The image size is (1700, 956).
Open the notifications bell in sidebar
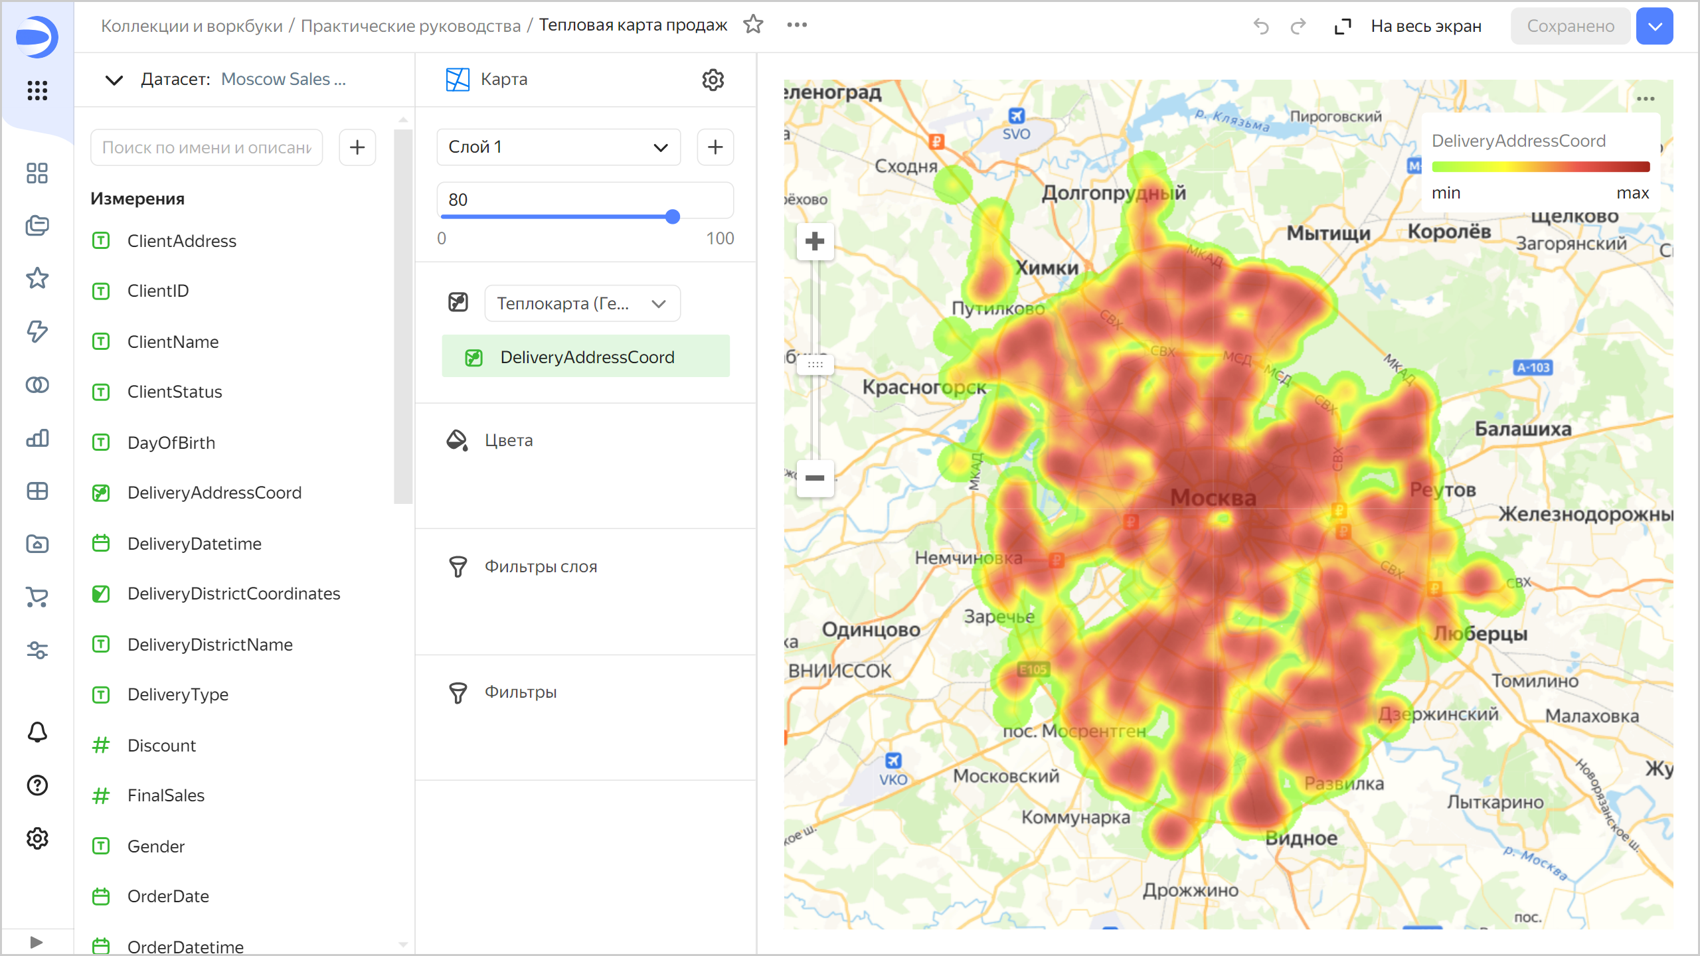[x=37, y=732]
